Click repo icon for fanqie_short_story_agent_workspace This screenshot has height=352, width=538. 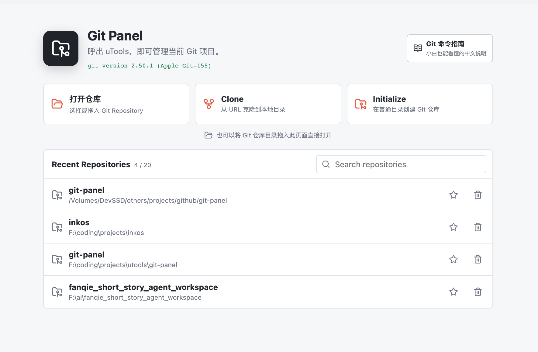(x=57, y=292)
